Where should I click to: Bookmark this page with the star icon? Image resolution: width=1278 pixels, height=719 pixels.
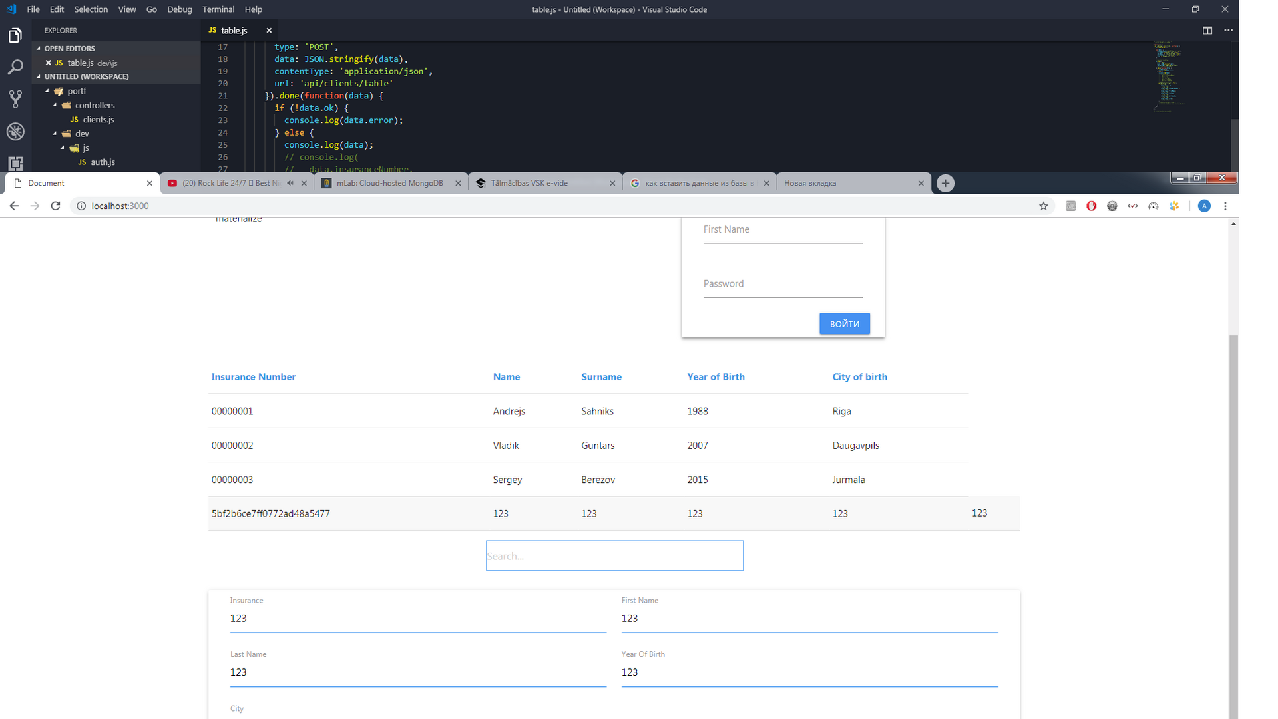[1043, 206]
